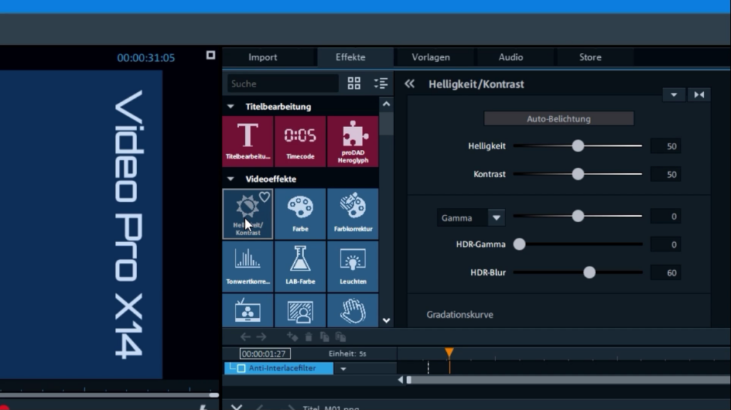Screen dimensions: 731x410
Task: Click the orange playhead marker
Action: [x=449, y=352]
